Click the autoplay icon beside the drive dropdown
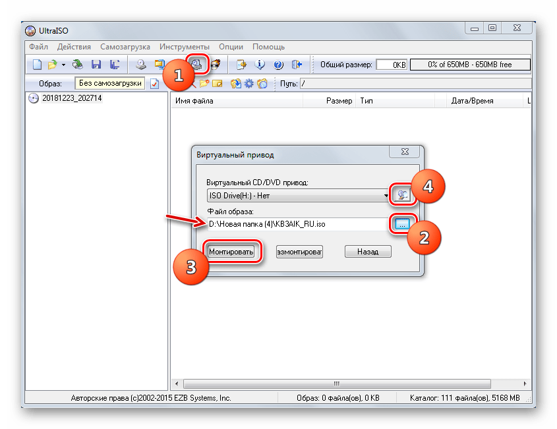Image resolution: width=557 pixels, height=429 pixels. click(x=401, y=194)
